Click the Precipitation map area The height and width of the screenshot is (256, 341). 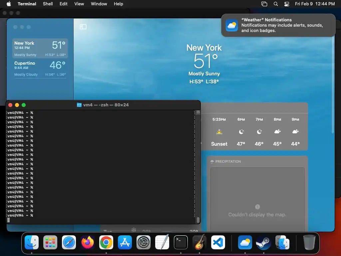click(257, 199)
